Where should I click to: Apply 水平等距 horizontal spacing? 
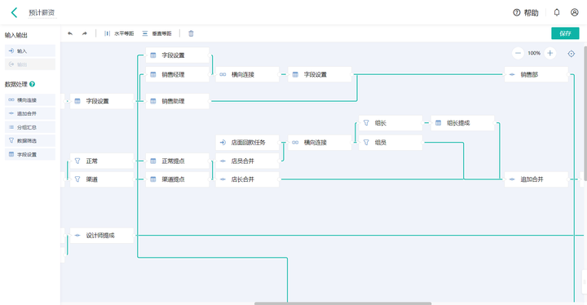pos(119,33)
